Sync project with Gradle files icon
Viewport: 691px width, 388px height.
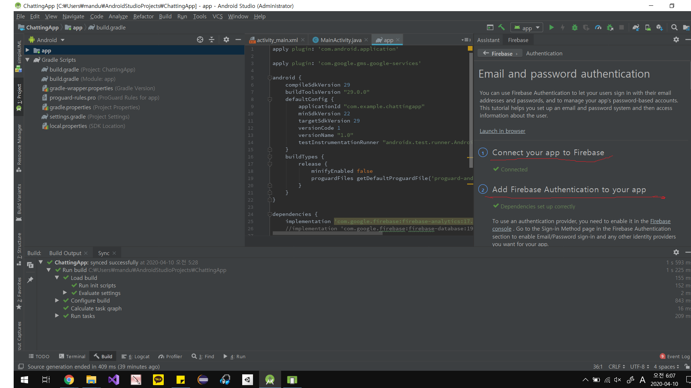click(x=636, y=27)
